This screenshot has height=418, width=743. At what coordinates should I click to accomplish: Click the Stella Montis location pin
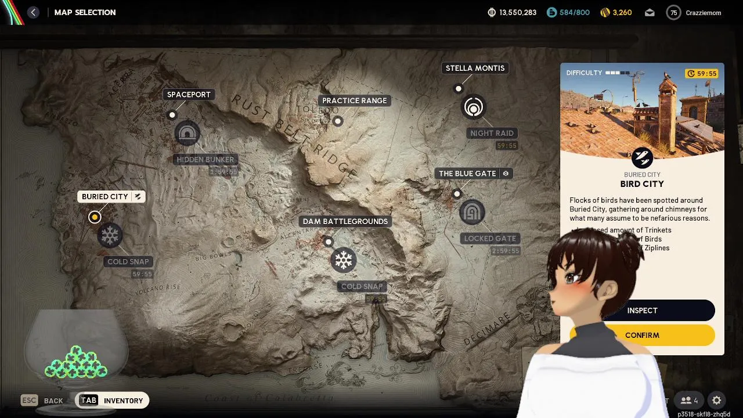click(459, 89)
